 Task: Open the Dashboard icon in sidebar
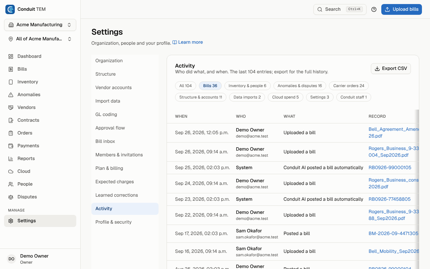point(11,56)
